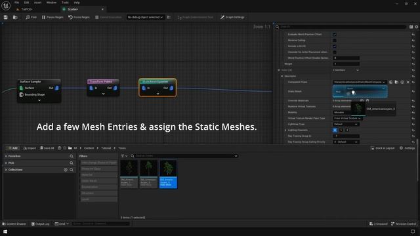The image size is (420, 236).
Task: Search the PCG folder tree
Action: [72, 163]
